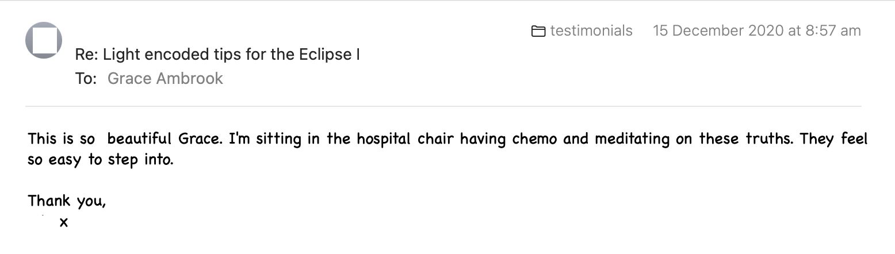
Task: Click the 8:57 am timestamp
Action: (833, 30)
